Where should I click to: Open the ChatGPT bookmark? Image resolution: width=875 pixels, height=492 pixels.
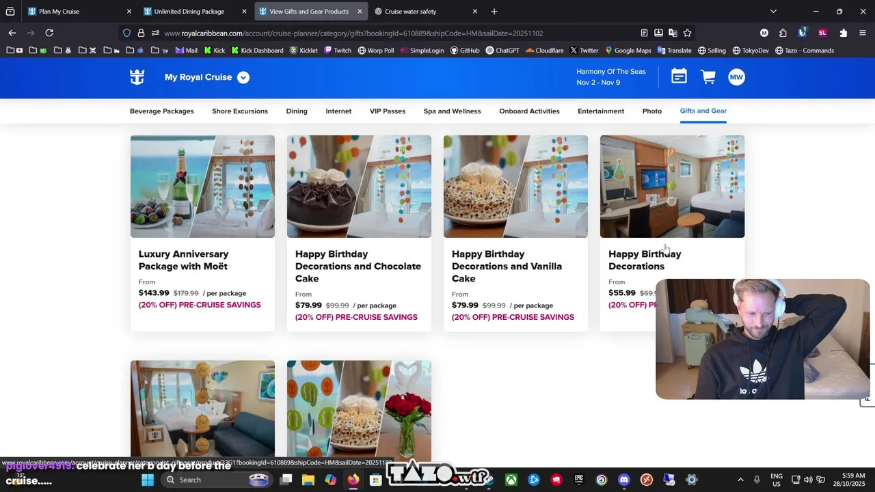[x=502, y=51]
